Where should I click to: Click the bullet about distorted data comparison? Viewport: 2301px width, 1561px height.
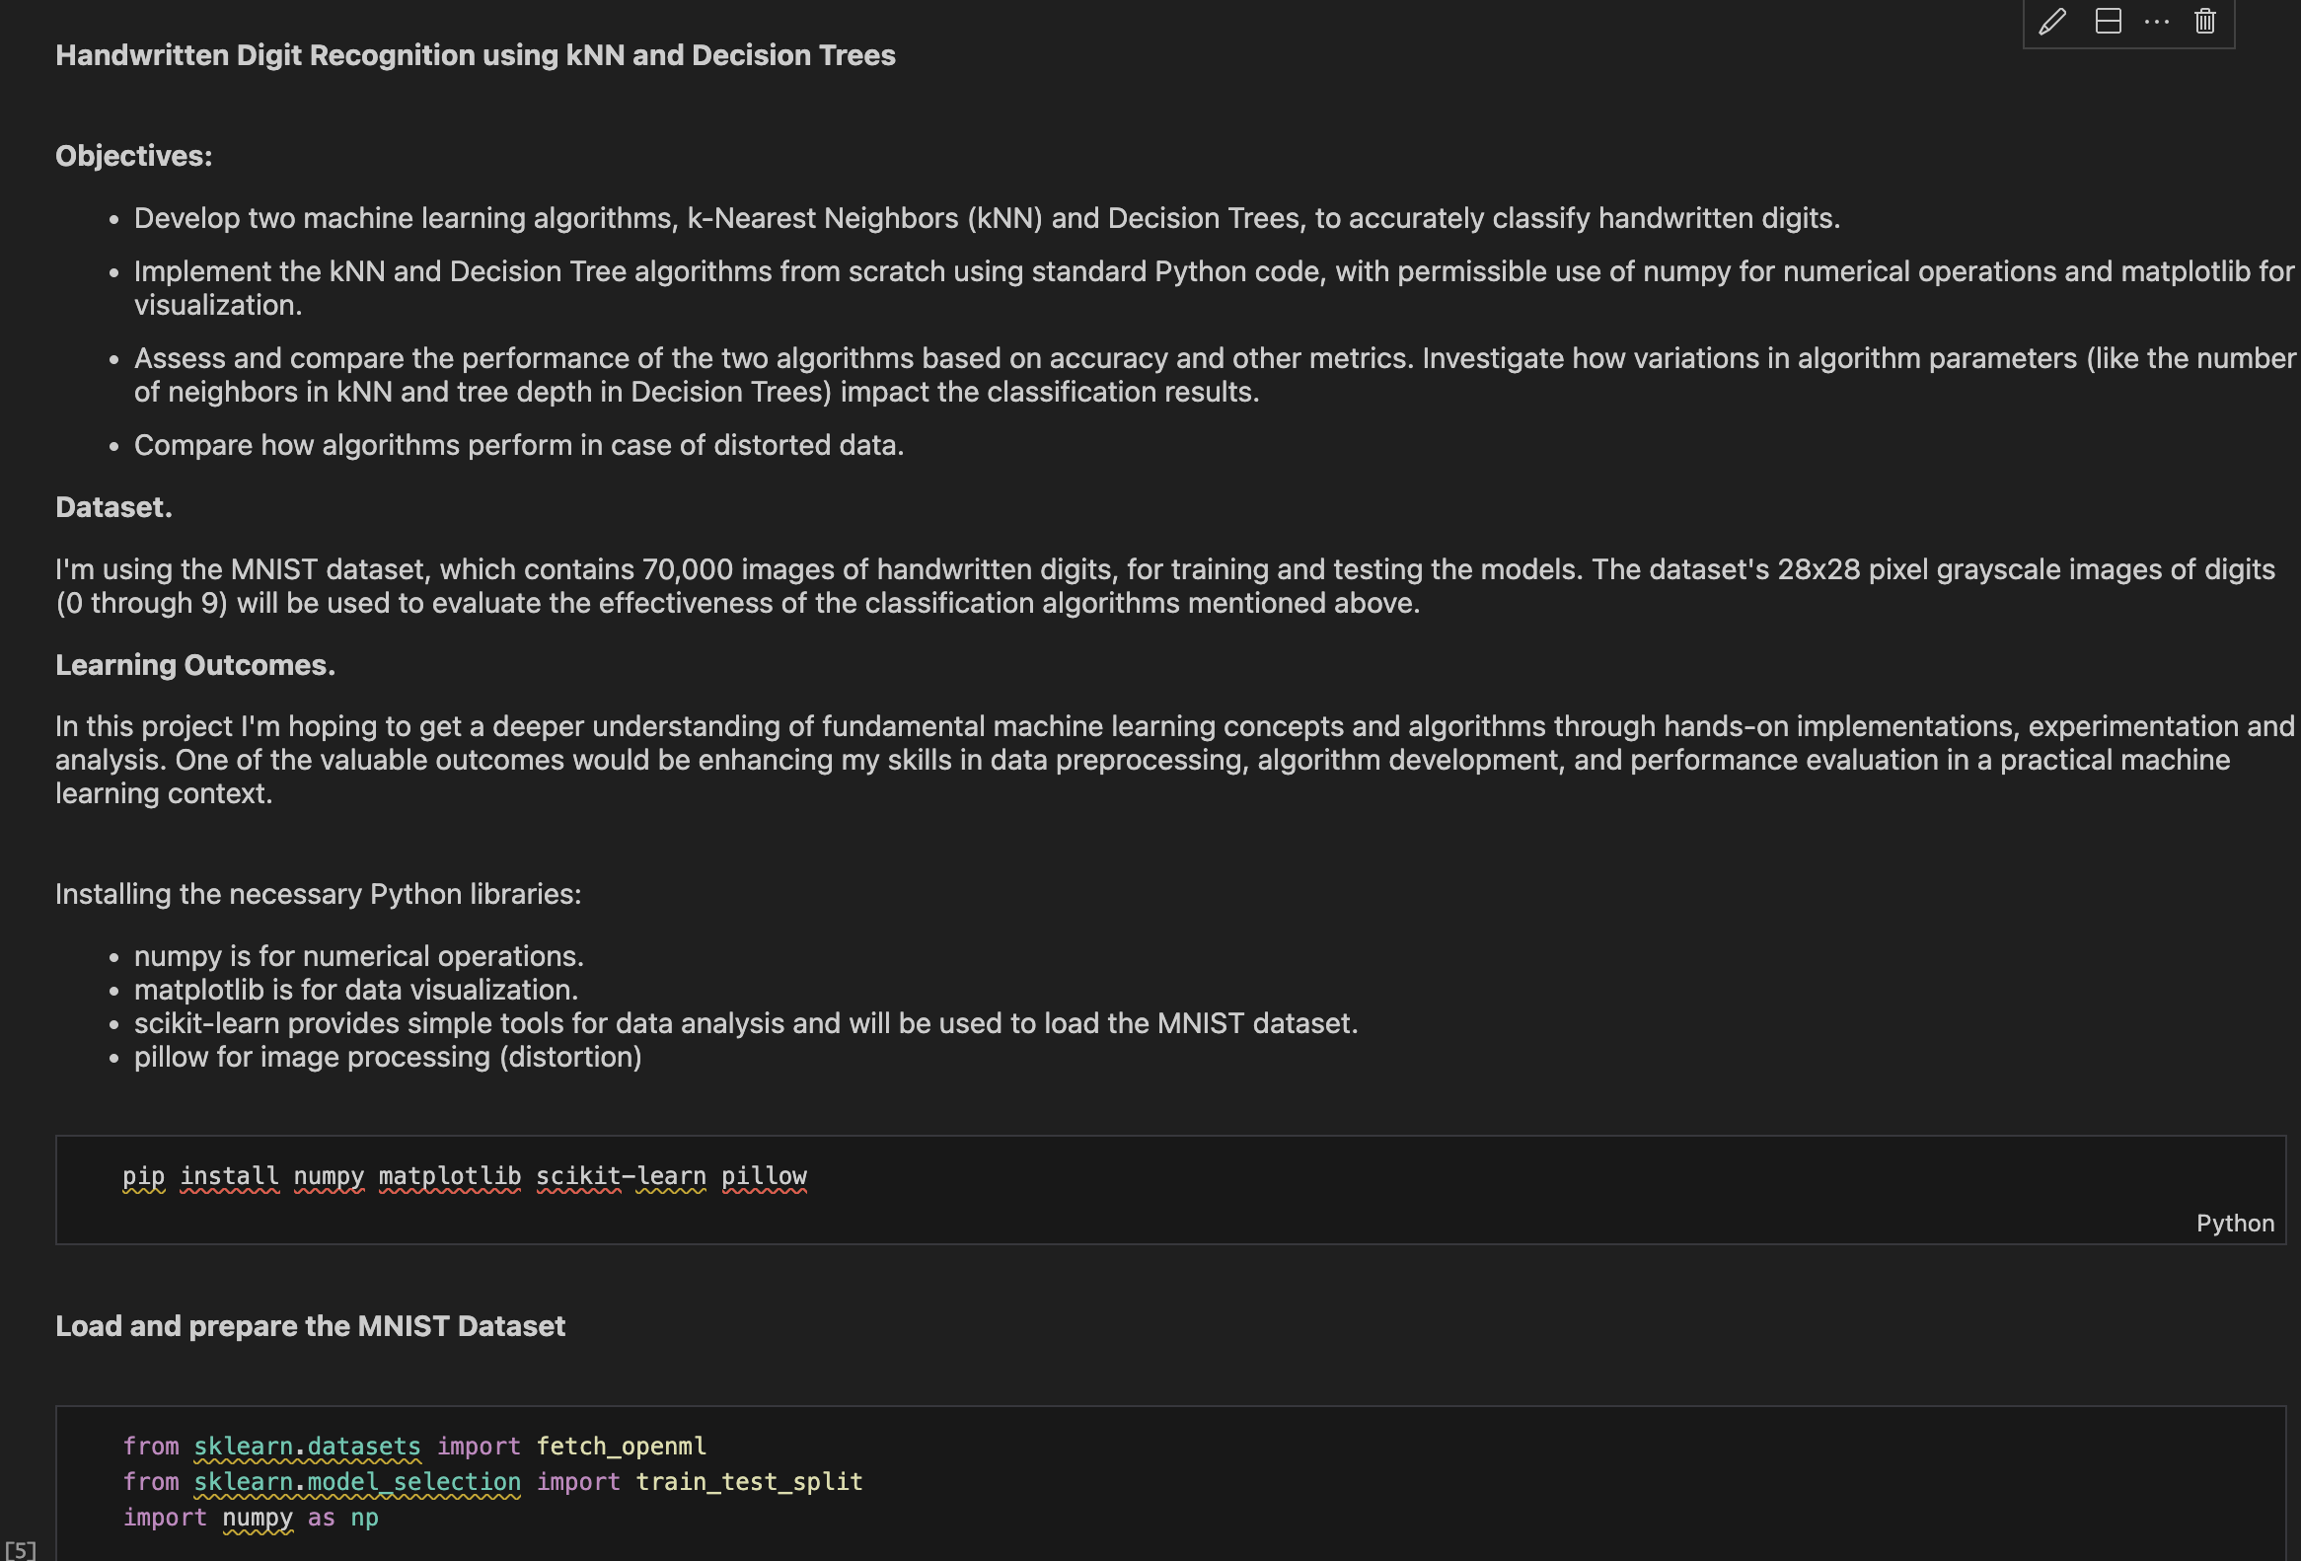pyautogui.click(x=519, y=445)
